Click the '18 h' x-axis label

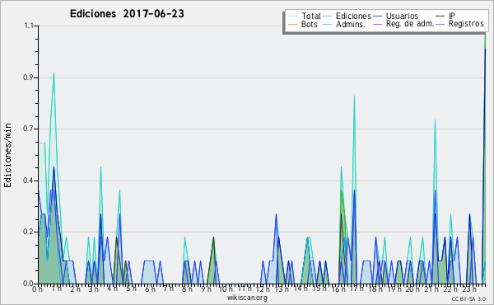coord(375,289)
